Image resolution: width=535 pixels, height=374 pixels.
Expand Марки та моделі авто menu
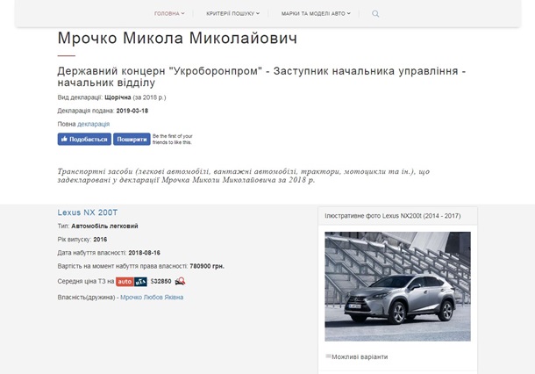click(x=317, y=14)
